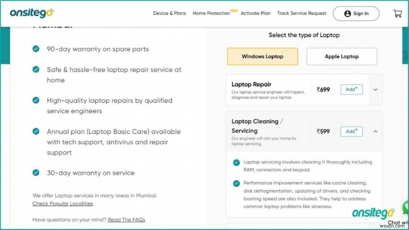
Task: Click checkmark beside Performance improvement services
Action: pos(236,183)
